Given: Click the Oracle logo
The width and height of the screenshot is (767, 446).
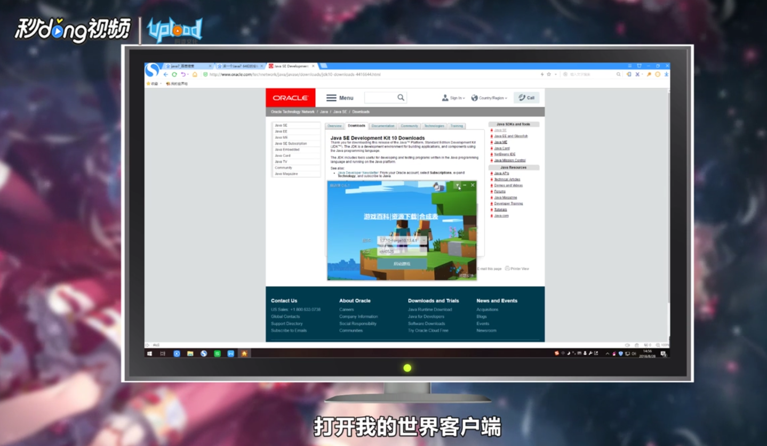Looking at the screenshot, I should 290,98.
